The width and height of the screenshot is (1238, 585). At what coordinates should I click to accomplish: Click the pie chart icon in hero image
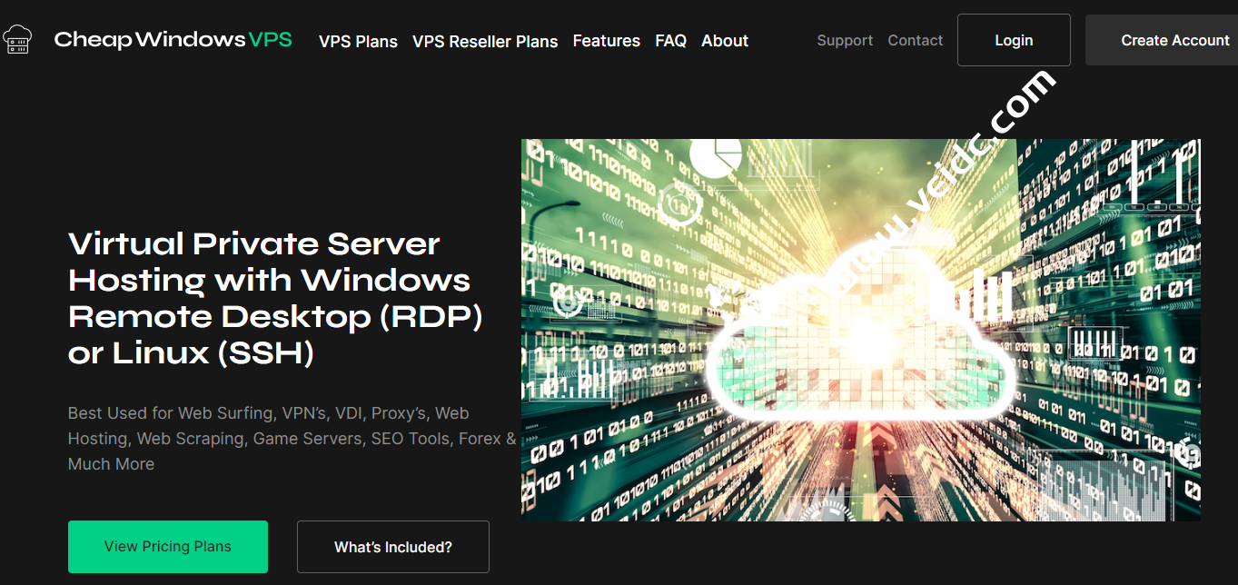(716, 156)
